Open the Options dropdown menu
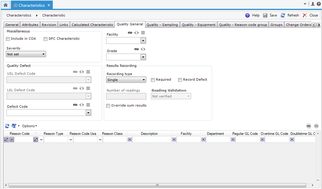The image size is (322, 189). point(29,126)
